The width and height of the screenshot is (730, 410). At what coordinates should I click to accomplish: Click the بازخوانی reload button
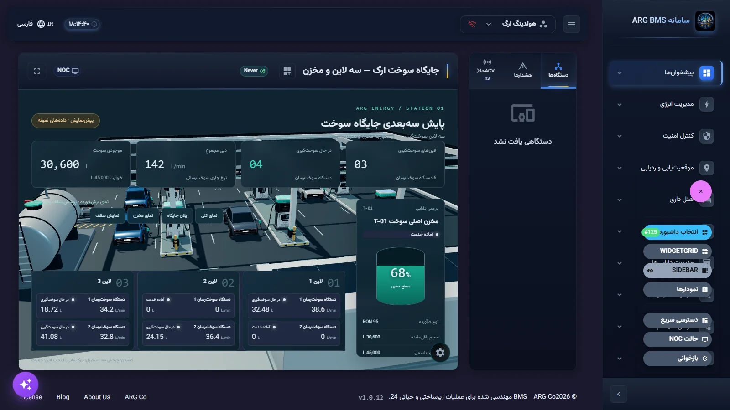tap(678, 359)
